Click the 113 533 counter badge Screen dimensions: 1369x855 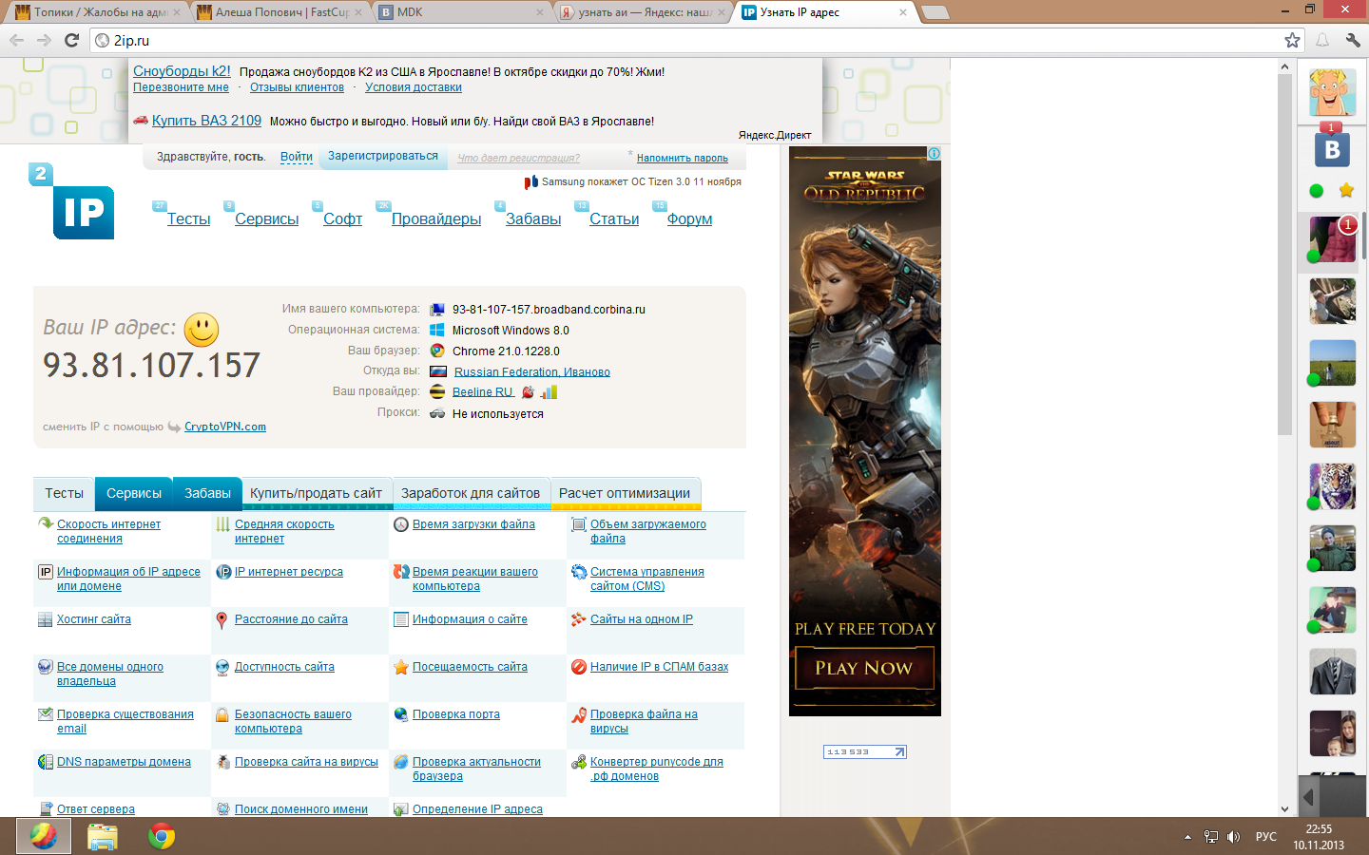click(x=865, y=751)
